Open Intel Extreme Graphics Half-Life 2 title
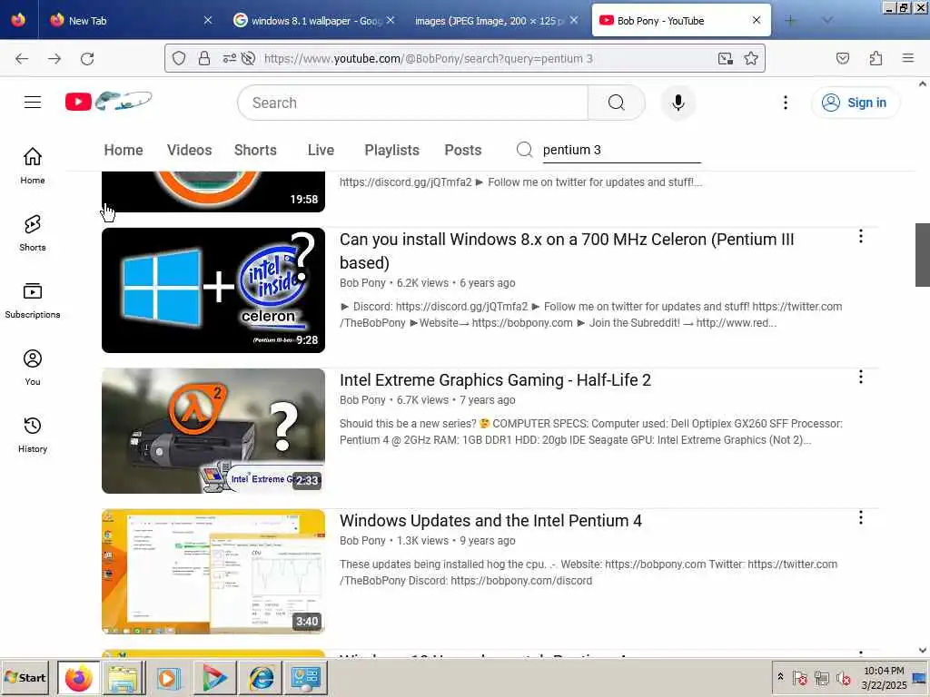Screen dimensions: 930x697 (x=495, y=380)
